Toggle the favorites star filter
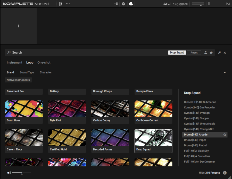 [211, 53]
